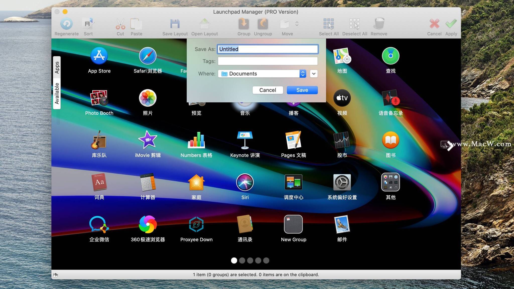Click the yellow minimize window button
The height and width of the screenshot is (289, 514).
(x=65, y=12)
